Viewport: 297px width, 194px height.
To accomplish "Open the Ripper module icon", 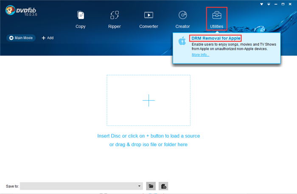I will [115, 15].
